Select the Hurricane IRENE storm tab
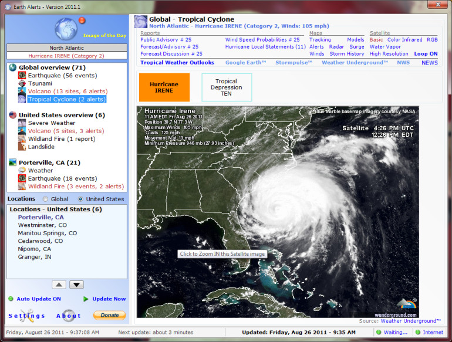452x342 pixels. (164, 87)
